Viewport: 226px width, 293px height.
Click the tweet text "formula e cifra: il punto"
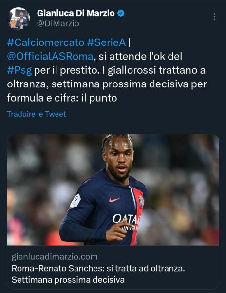(62, 98)
